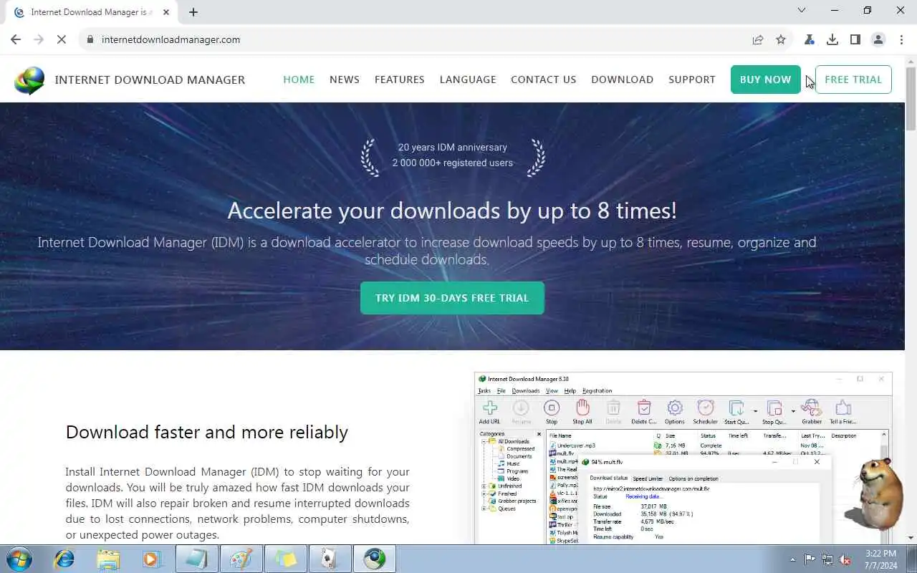Open the CONTACT US navigation item
917x573 pixels.
(544, 80)
